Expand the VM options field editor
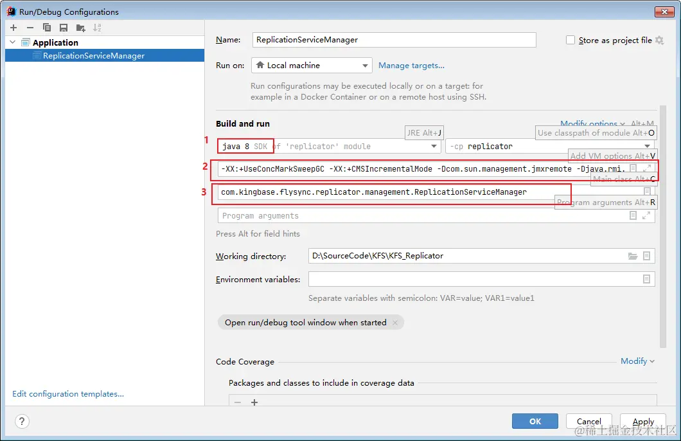681x441 pixels. (x=647, y=168)
